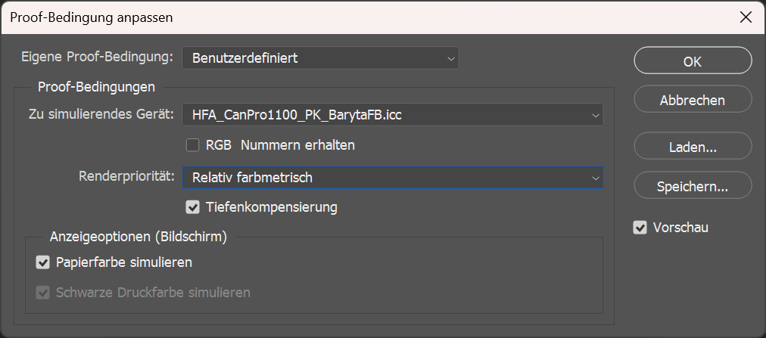Open the Zu simulierendes Gerät dropdown
This screenshot has width=766, height=338.
[x=391, y=115]
